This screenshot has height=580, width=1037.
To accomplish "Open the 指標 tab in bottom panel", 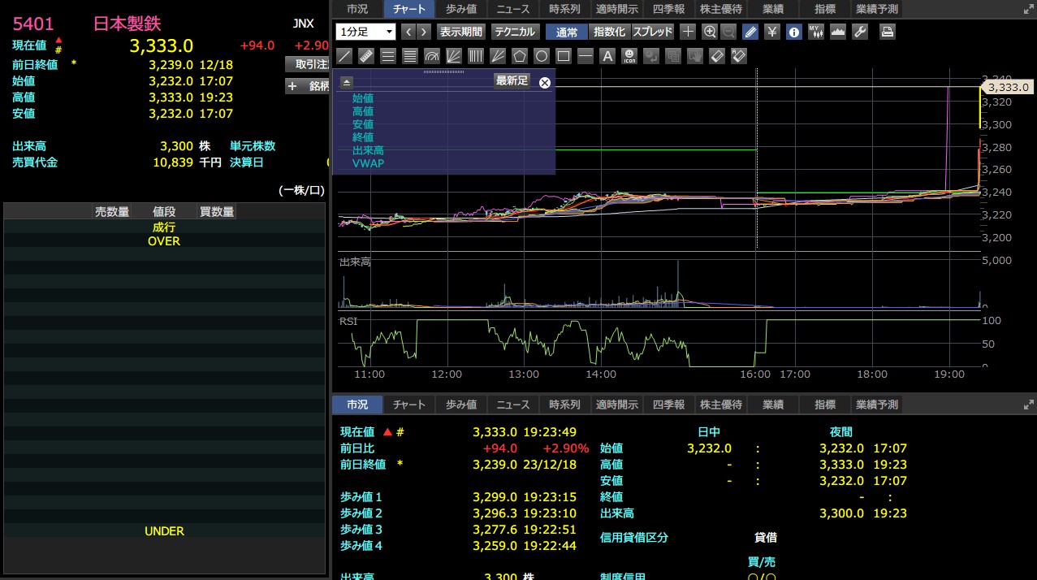I will 825,404.
